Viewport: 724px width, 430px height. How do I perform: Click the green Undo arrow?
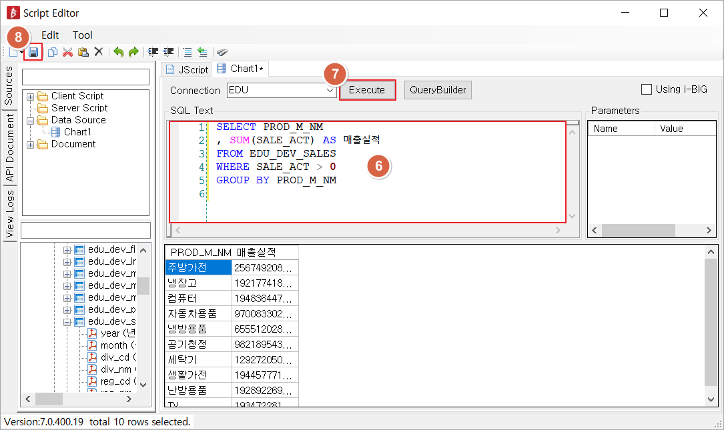point(118,52)
